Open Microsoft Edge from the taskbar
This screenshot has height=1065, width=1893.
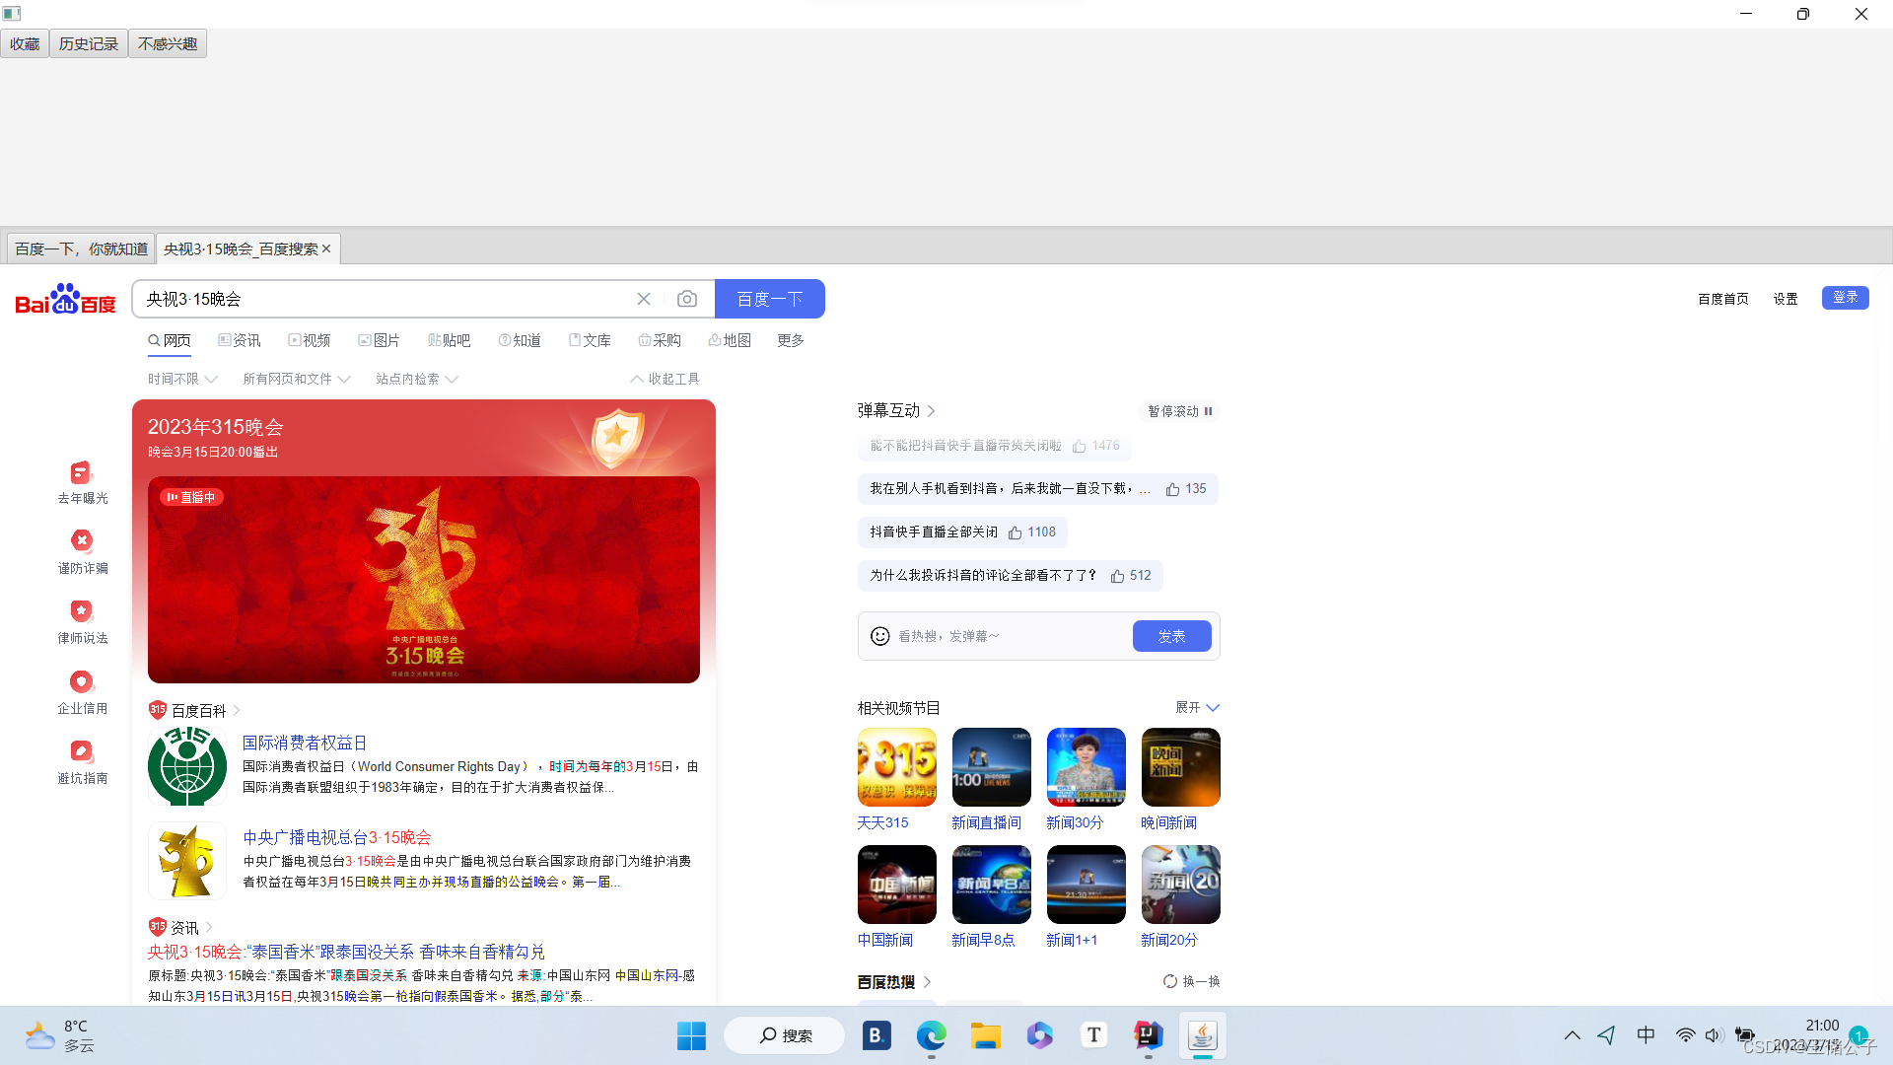point(931,1035)
